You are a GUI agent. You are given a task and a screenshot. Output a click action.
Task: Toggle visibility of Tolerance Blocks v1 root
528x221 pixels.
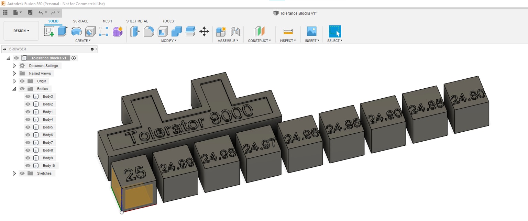pos(16,58)
